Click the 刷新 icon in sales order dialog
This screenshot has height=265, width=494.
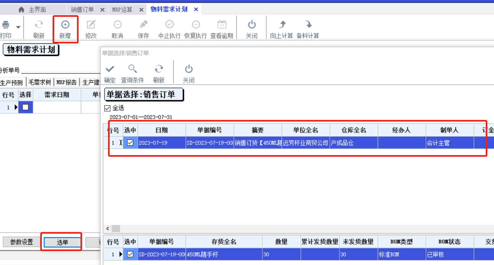click(159, 69)
